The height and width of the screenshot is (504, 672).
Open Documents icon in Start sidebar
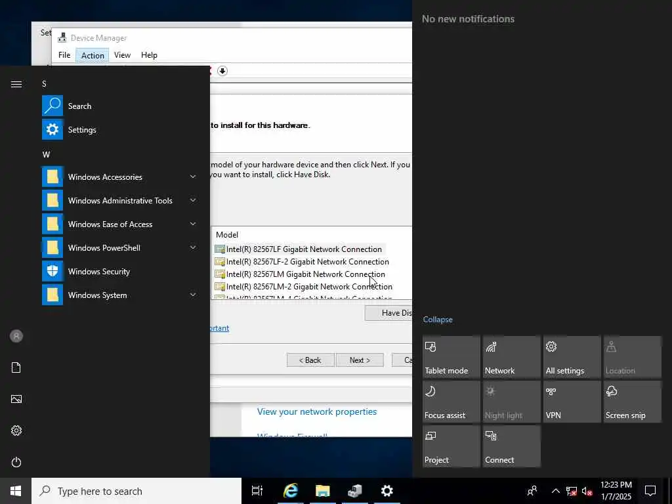tap(16, 367)
